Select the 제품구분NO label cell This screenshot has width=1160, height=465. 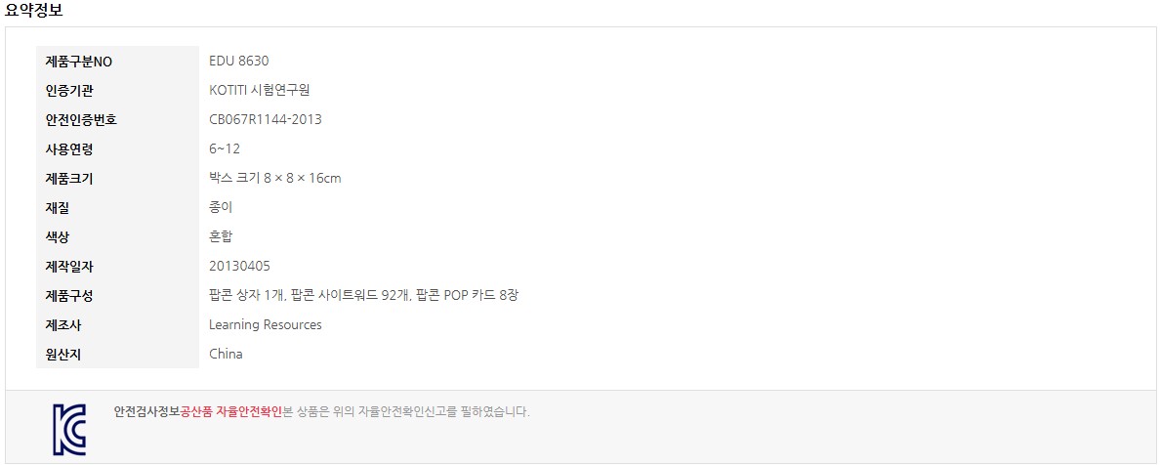(117, 62)
